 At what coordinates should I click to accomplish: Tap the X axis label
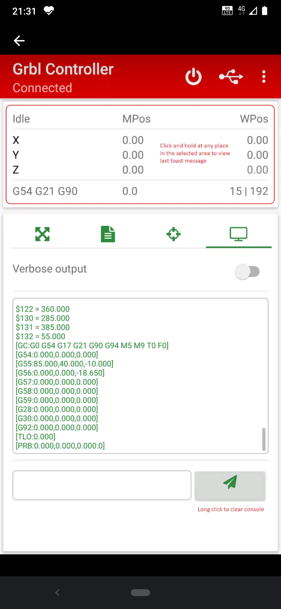pos(16,140)
